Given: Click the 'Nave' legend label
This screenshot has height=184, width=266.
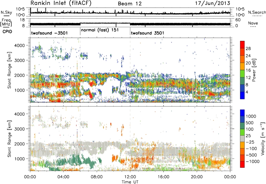Looking at the screenshot, I should click(253, 23).
